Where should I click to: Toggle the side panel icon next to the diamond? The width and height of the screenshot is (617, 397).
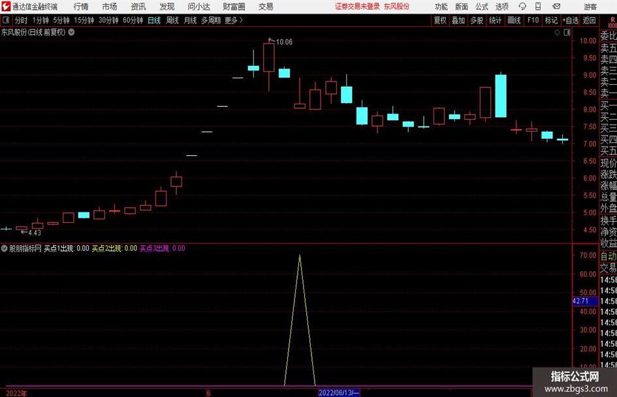(567, 33)
